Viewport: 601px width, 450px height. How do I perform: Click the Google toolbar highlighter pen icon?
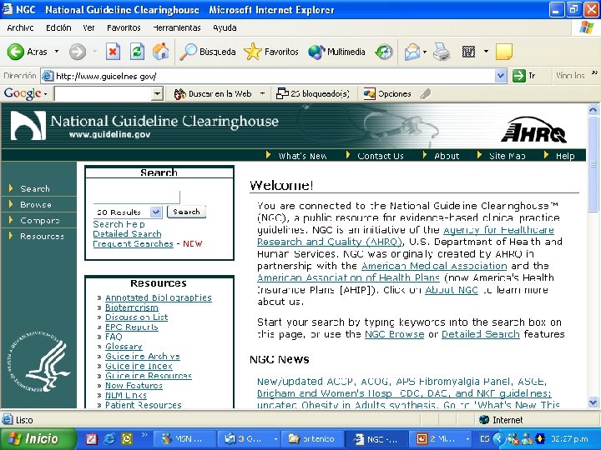[426, 93]
